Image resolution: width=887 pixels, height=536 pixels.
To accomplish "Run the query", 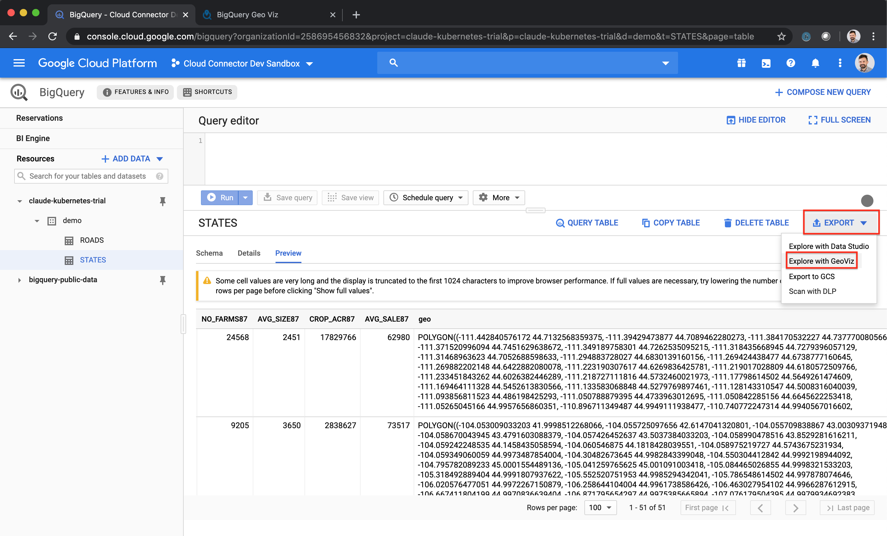I will [219, 197].
